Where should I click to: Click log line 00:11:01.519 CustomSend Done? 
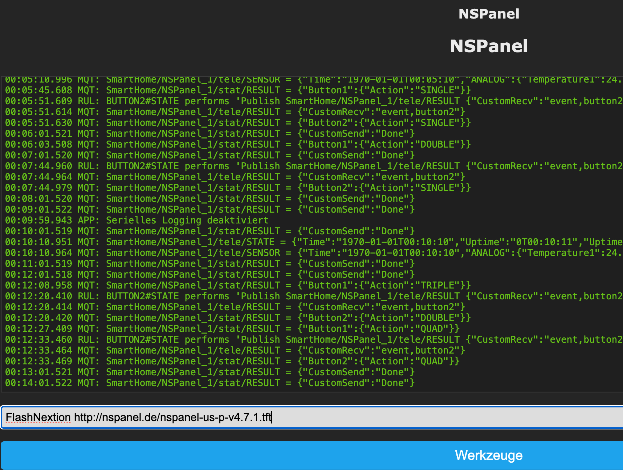pyautogui.click(x=210, y=264)
